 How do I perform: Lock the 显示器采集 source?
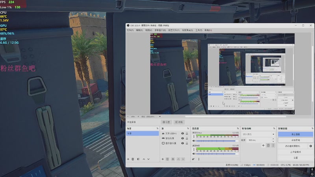click(x=187, y=143)
